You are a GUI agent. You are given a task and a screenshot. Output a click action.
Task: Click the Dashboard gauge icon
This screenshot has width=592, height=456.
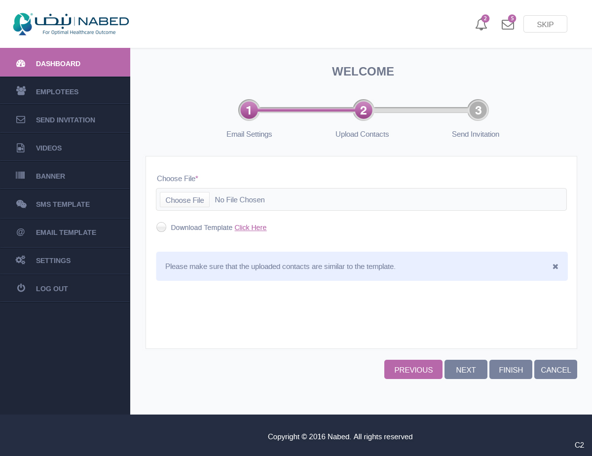[x=21, y=63]
